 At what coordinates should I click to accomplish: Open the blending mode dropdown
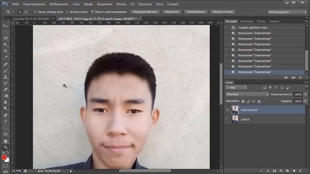247,95
